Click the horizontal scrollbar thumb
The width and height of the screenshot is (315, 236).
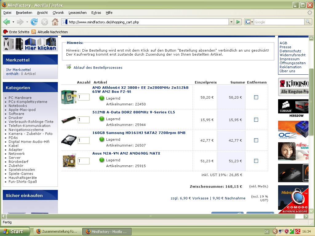[151, 216]
